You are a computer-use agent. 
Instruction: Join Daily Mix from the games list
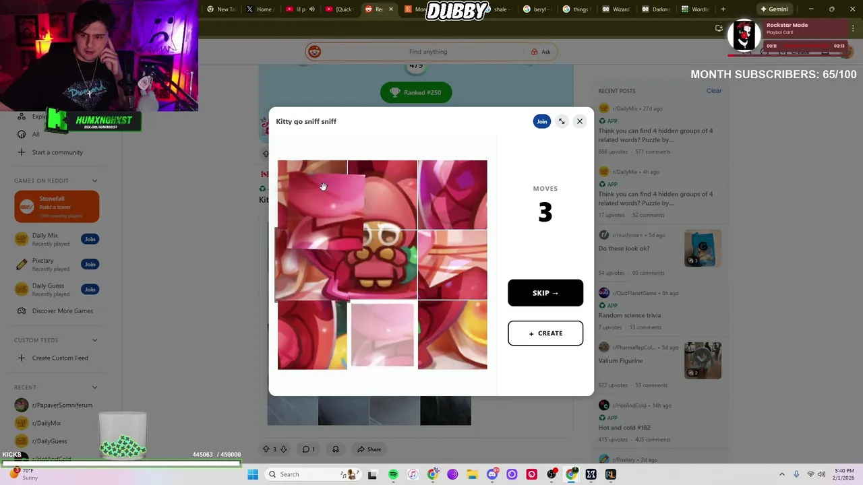pyautogui.click(x=90, y=239)
